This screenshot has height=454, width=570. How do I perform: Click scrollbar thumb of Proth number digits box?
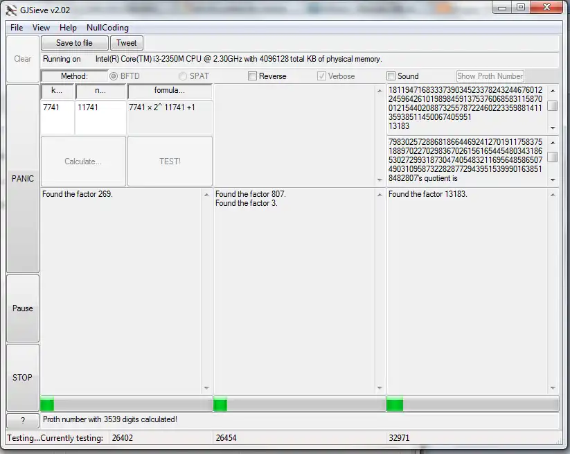tap(553, 105)
